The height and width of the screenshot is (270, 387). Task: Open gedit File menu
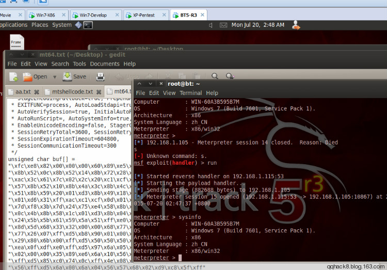click(12, 64)
